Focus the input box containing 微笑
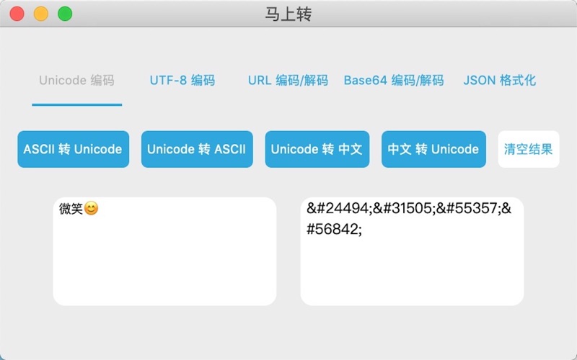The width and height of the screenshot is (577, 360). click(164, 251)
